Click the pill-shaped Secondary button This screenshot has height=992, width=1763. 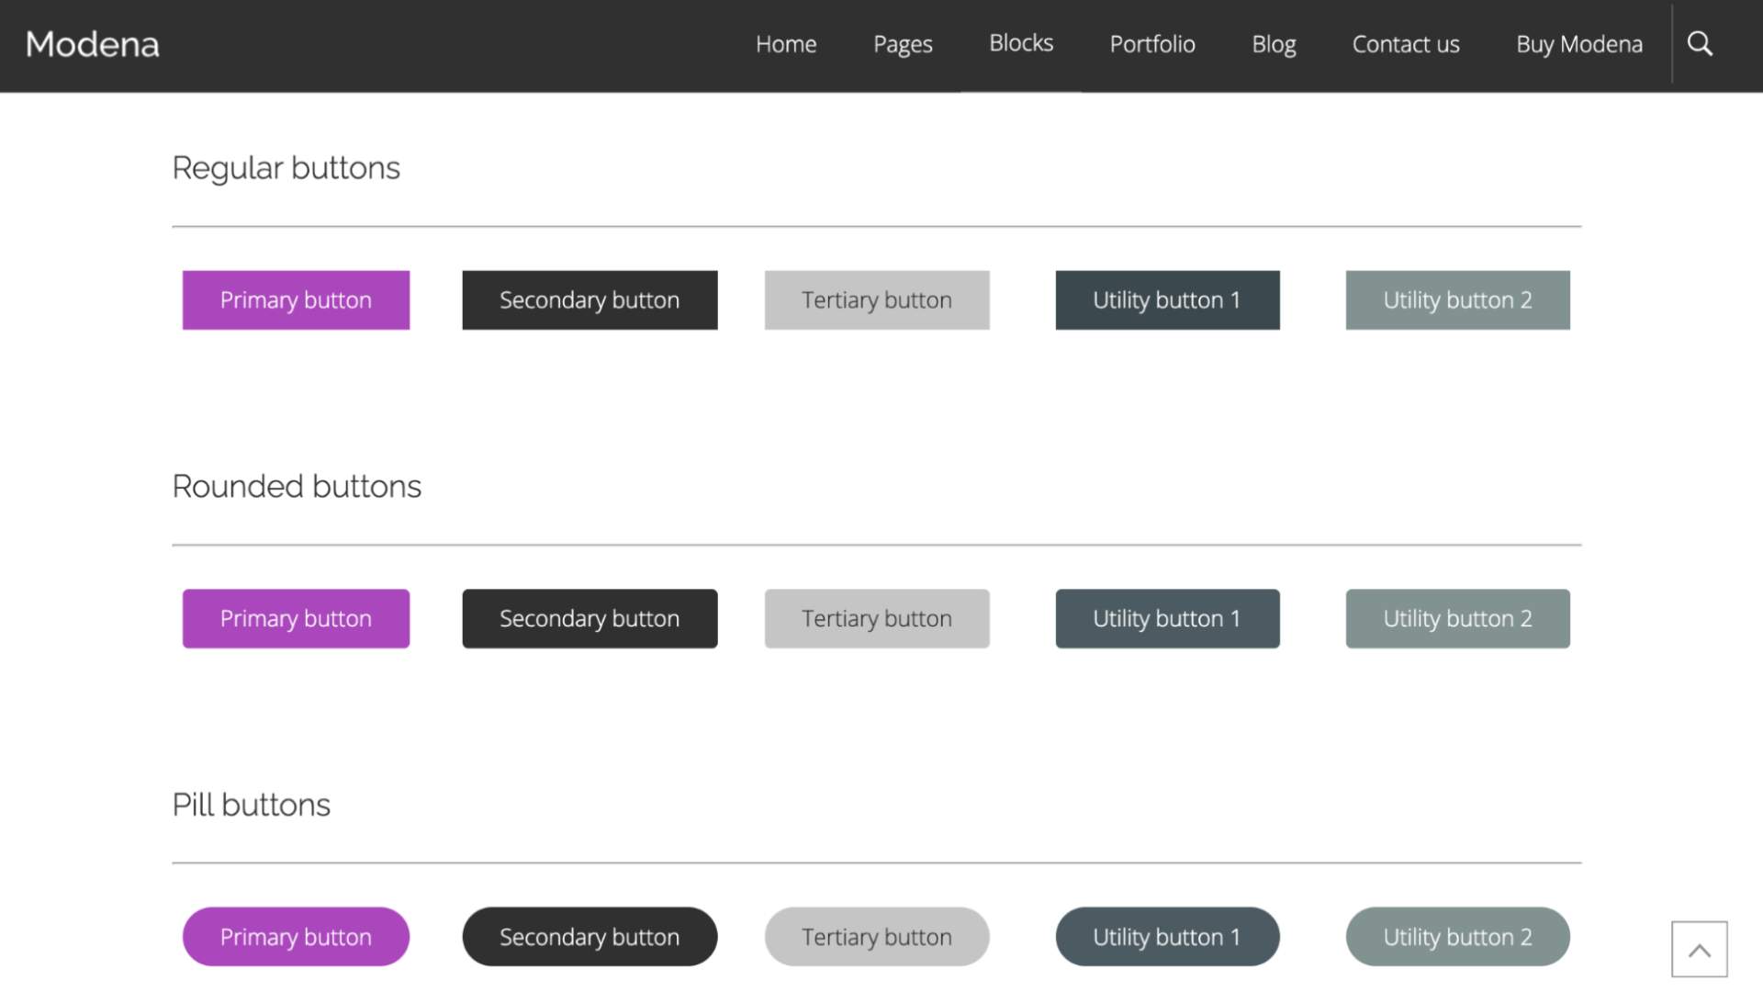point(590,937)
